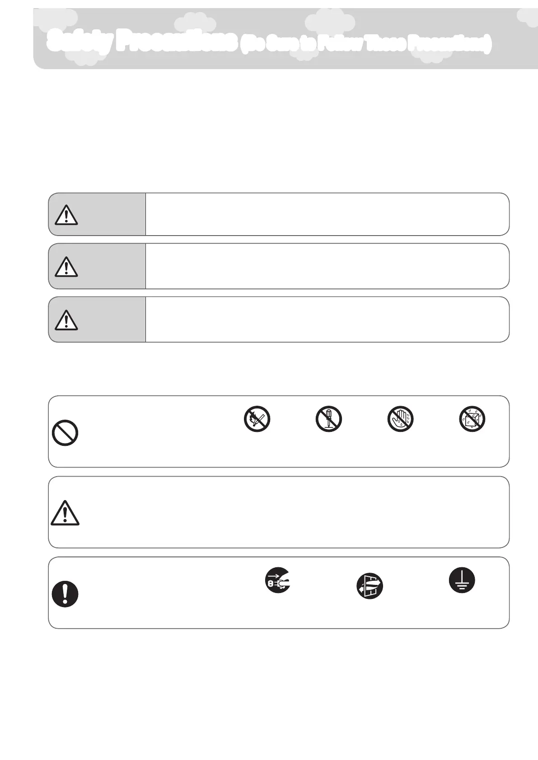Click the large general prohibition circle icon
This screenshot has width=538, height=760.
coord(65,433)
